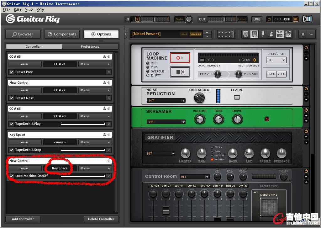This screenshot has height=228, width=321.
Task: Click the Loop Machine stop/clear button
Action: pyautogui.click(x=180, y=72)
